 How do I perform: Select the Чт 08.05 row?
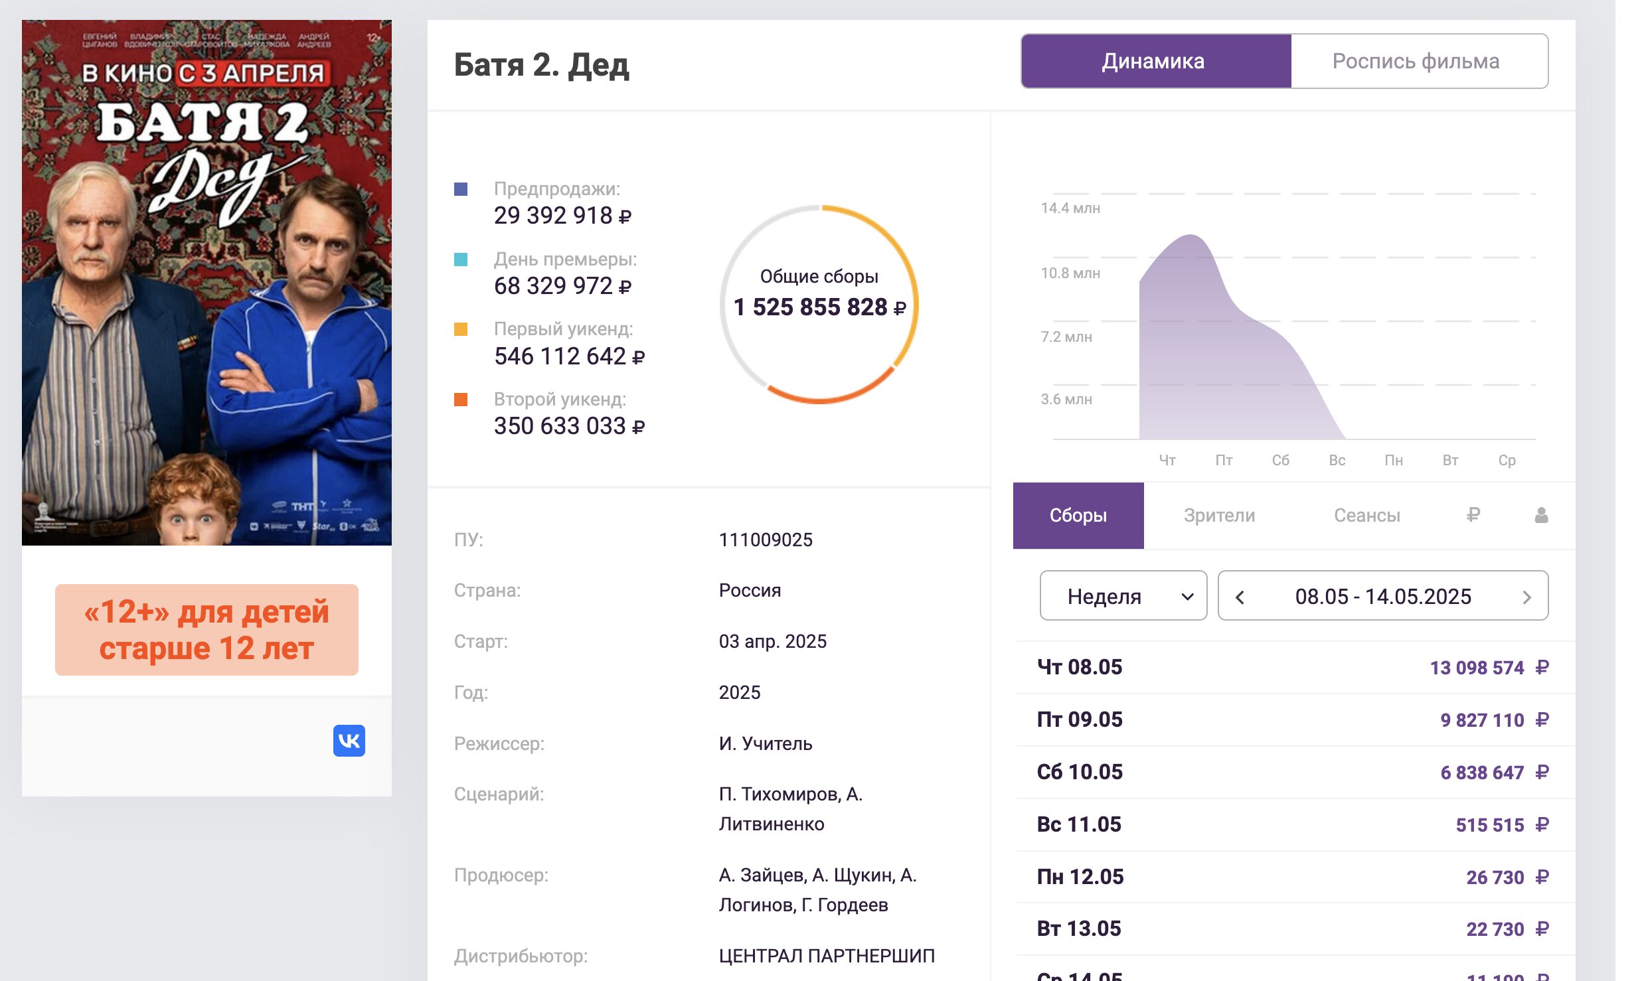click(x=1293, y=667)
